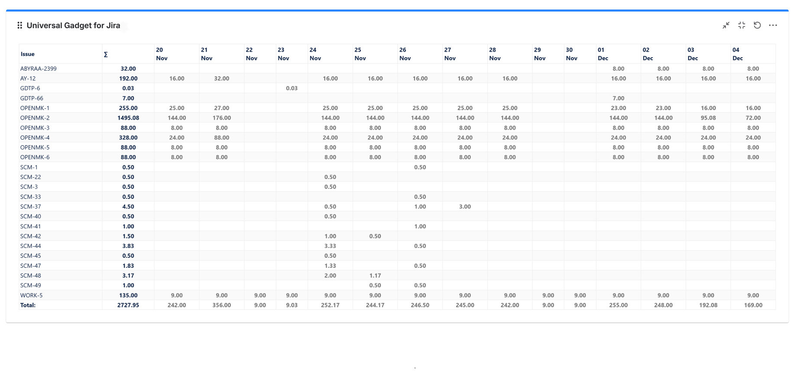Click the exit fullscreen icon on the gadget
Screen dimensions: 797x390
742,25
